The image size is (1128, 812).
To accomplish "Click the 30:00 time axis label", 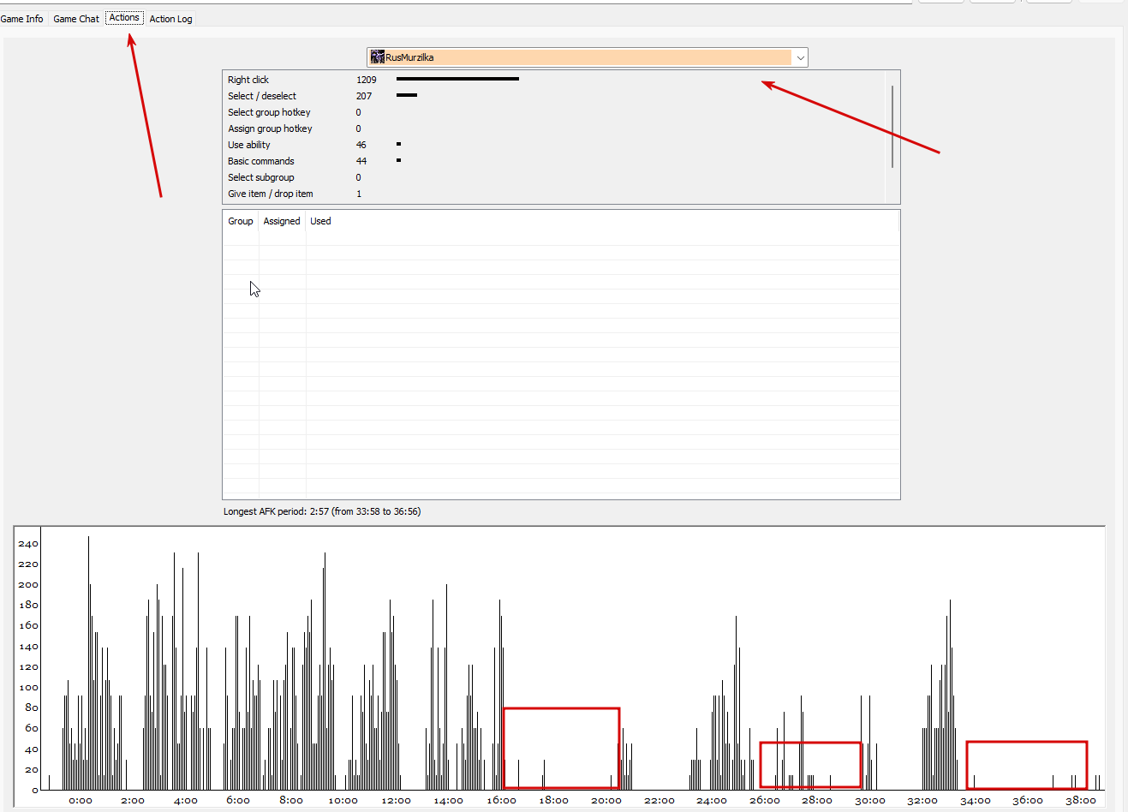I will pos(870,801).
